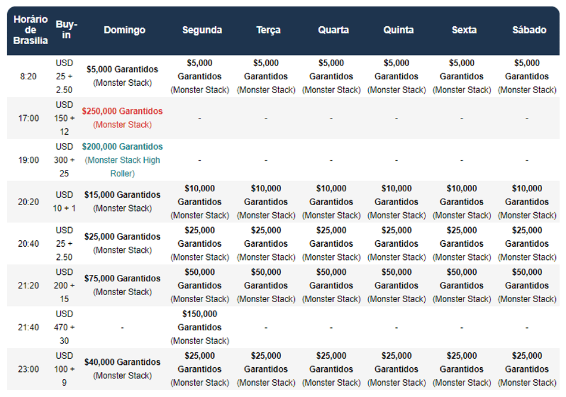Select Sábado $50,000 Garantidos at 21:20
The width and height of the screenshot is (566, 397).
(527, 286)
